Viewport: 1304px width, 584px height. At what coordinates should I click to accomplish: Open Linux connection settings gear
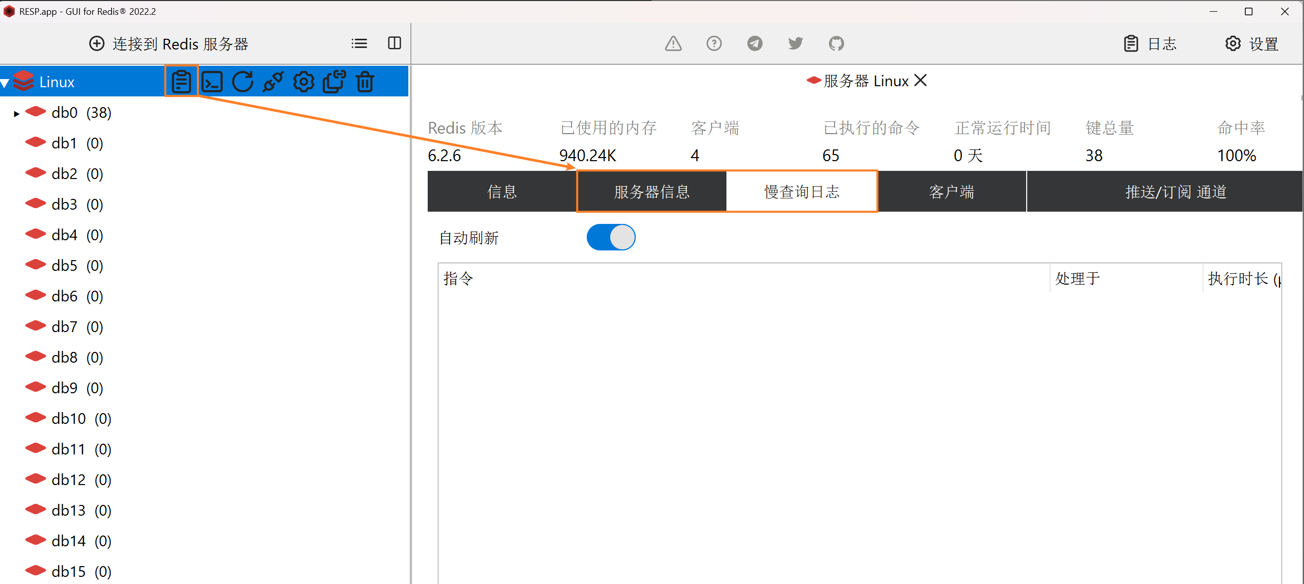(x=304, y=82)
